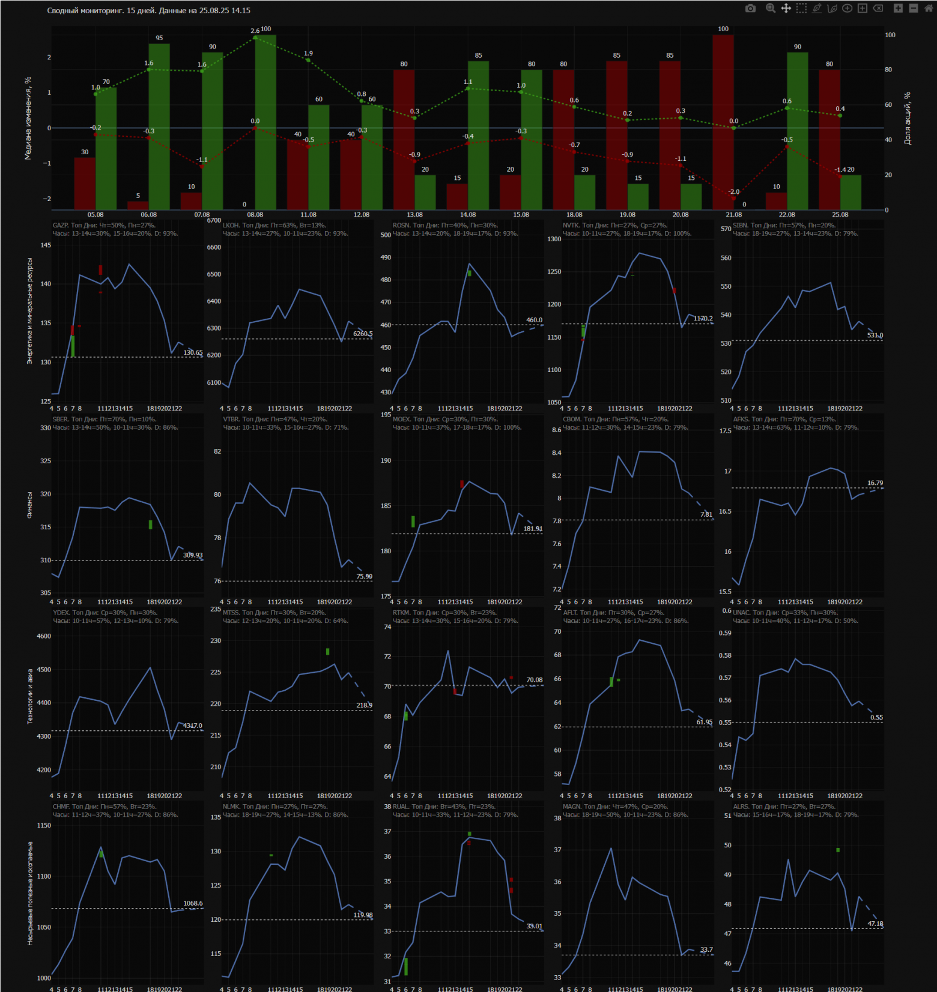Viewport: 937px width, 992px height.
Task: Reset axes with the home icon
Action: click(x=929, y=8)
